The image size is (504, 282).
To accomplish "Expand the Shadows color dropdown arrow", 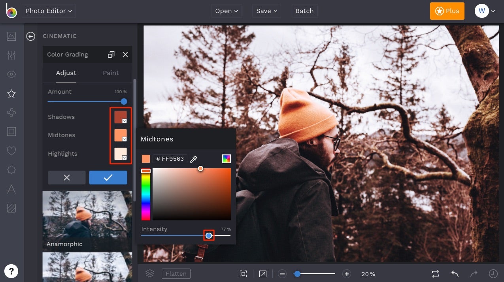I will point(124,120).
